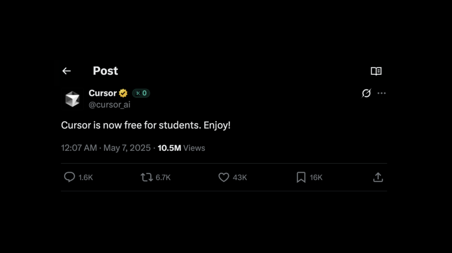Viewport: 452px width, 253px height.
Task: Go back using the left arrow
Action: [67, 71]
